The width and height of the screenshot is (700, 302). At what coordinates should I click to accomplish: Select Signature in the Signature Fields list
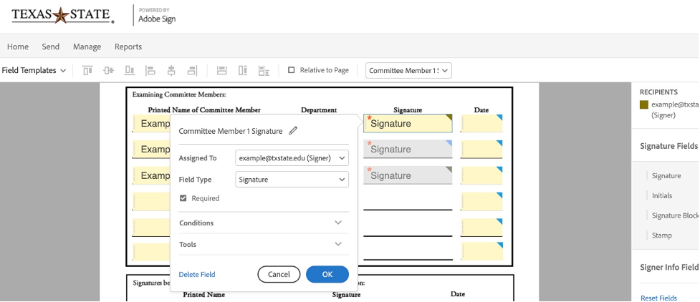[666, 176]
